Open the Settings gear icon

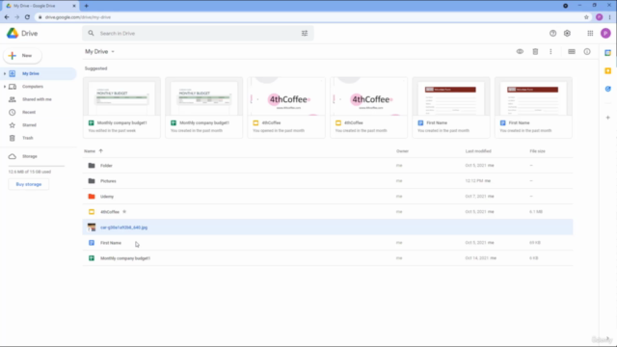pos(567,34)
